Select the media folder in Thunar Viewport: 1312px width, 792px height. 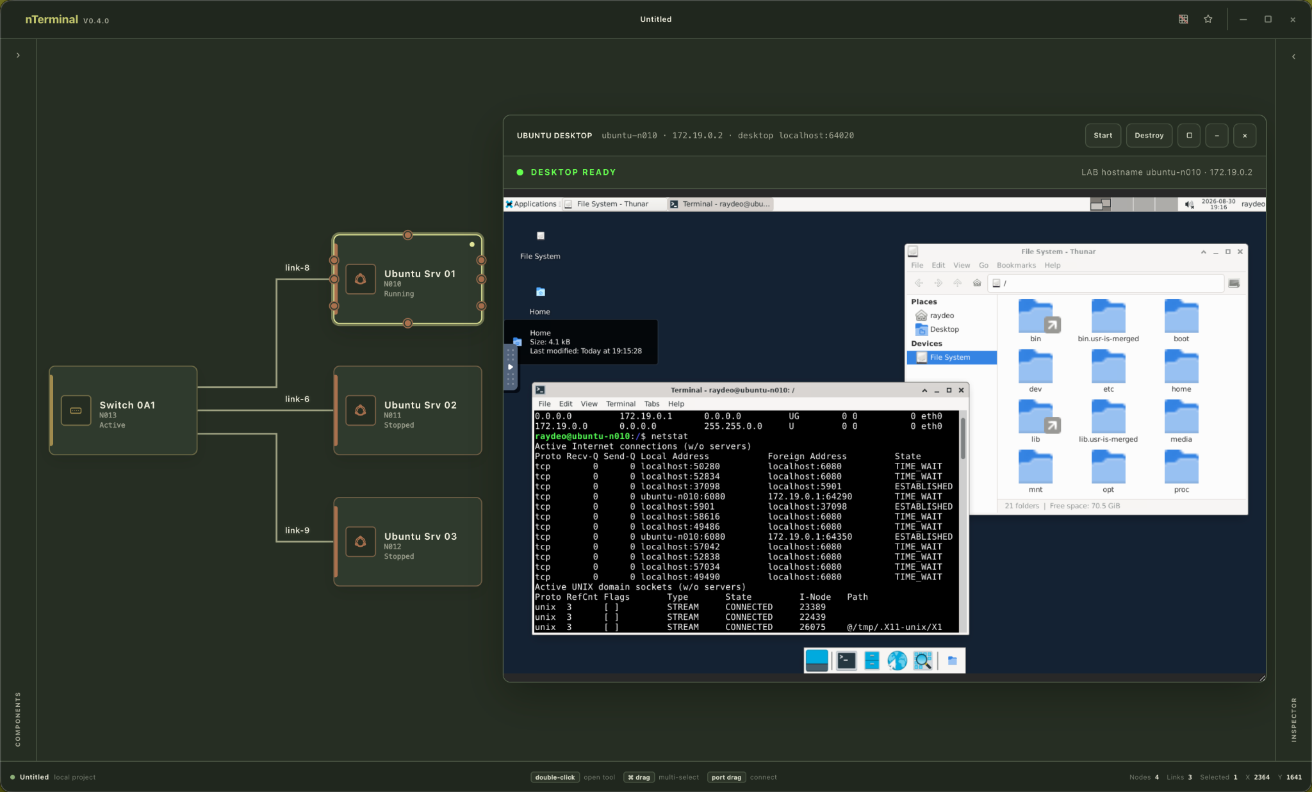click(1181, 421)
